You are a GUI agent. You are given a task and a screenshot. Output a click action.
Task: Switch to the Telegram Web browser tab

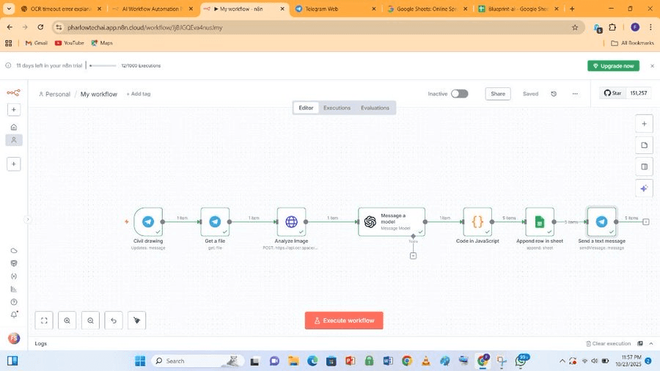335,8
